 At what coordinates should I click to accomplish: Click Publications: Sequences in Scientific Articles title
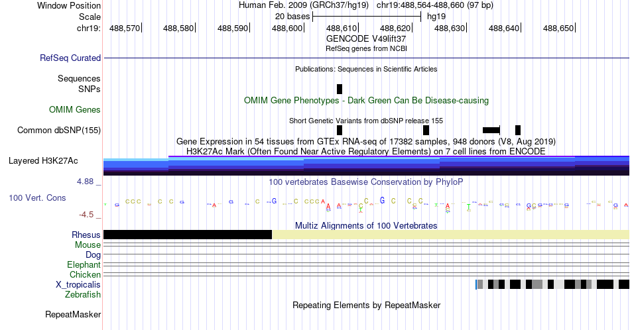(x=366, y=69)
